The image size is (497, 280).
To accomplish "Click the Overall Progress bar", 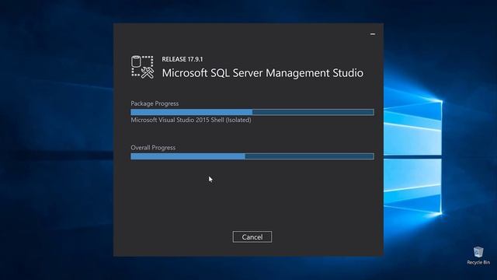I will point(252,156).
